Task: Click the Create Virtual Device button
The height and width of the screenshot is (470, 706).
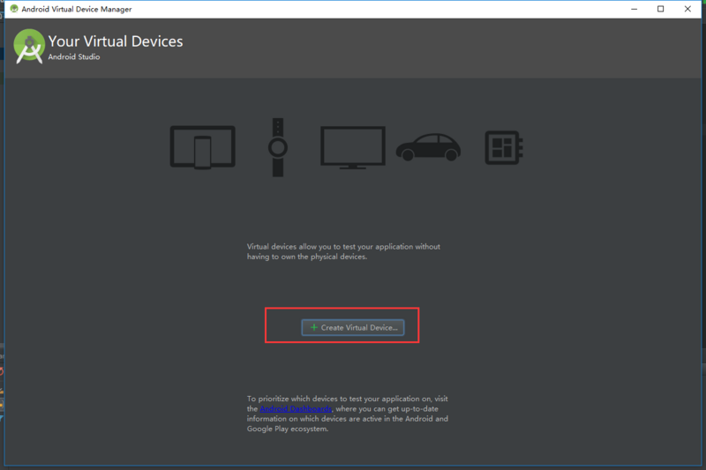Action: click(x=352, y=327)
